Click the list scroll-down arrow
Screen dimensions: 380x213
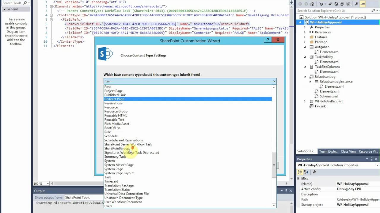(x=274, y=206)
